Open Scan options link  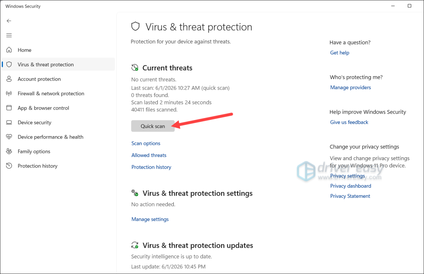point(146,143)
